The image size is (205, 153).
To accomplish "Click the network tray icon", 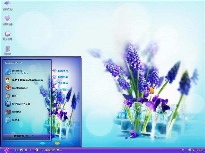I will coord(189,150).
